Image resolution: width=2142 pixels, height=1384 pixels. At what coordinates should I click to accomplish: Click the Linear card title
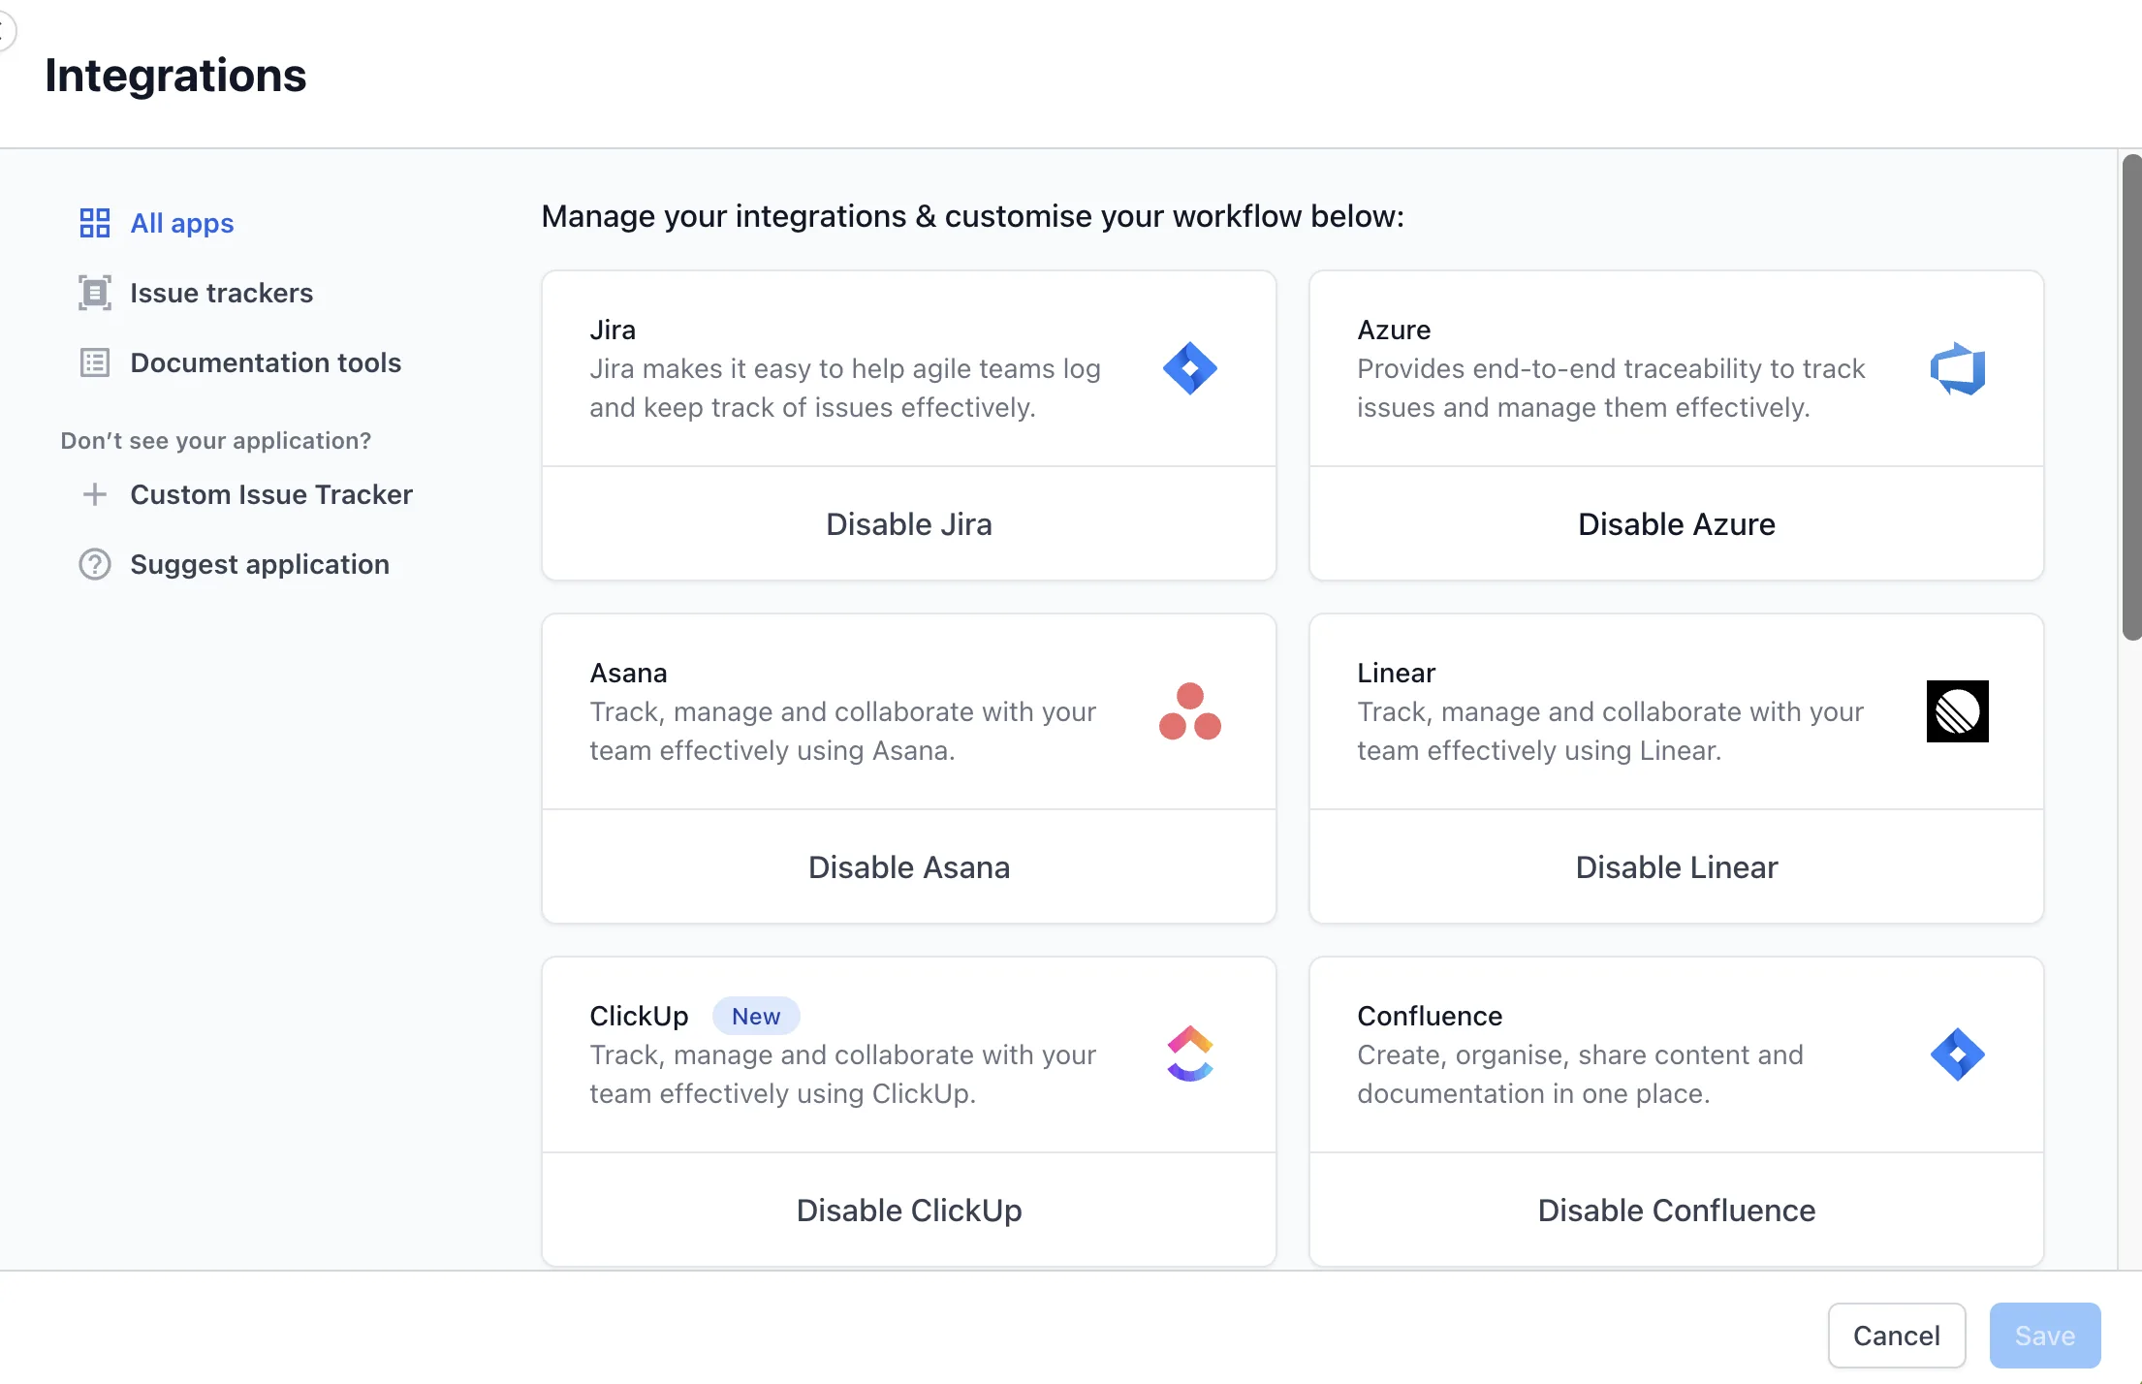tap(1396, 673)
